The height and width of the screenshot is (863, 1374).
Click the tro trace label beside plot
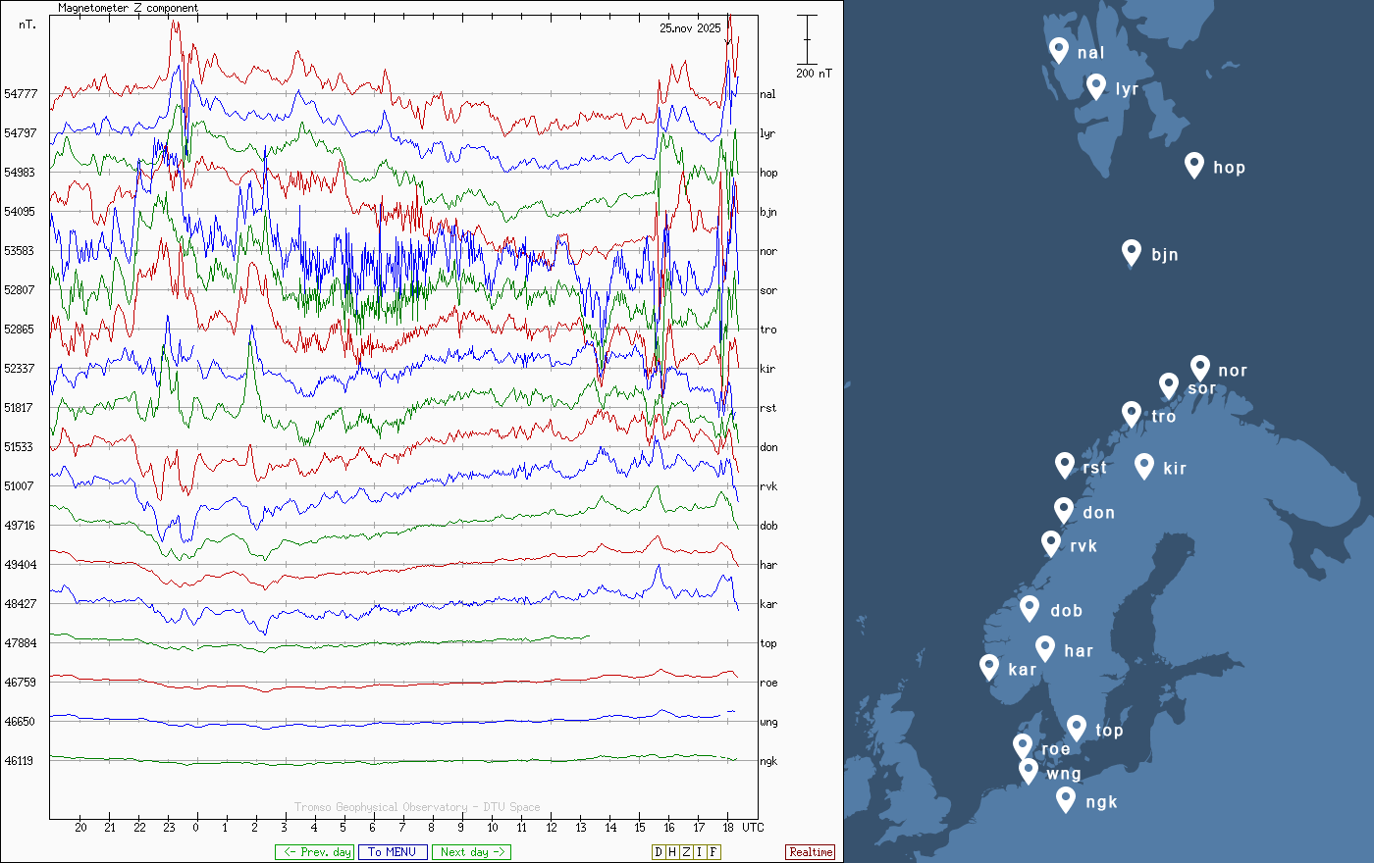[x=767, y=330]
